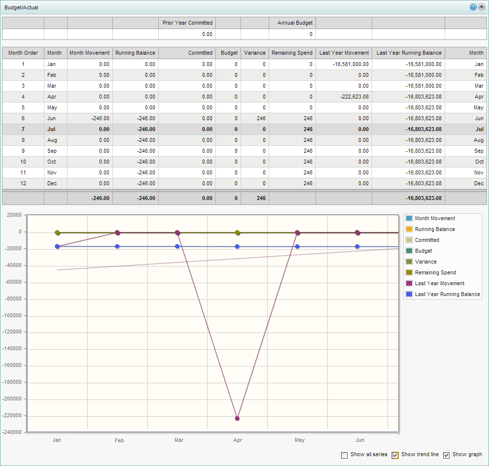Click the Month Order column header

click(23, 53)
